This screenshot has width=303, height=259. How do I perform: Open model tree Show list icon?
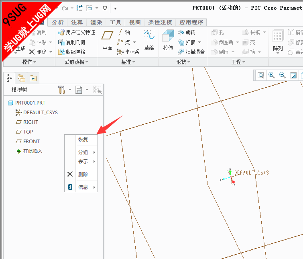79,90
